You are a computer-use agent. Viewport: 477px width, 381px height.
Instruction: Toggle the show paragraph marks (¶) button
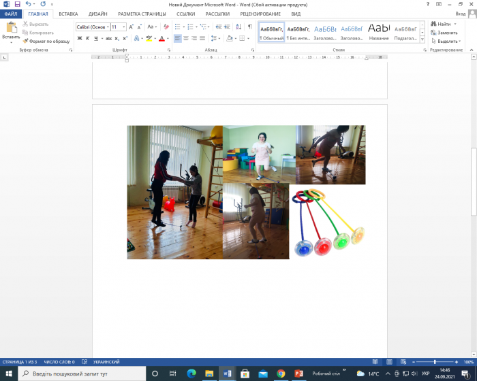pyautogui.click(x=250, y=27)
